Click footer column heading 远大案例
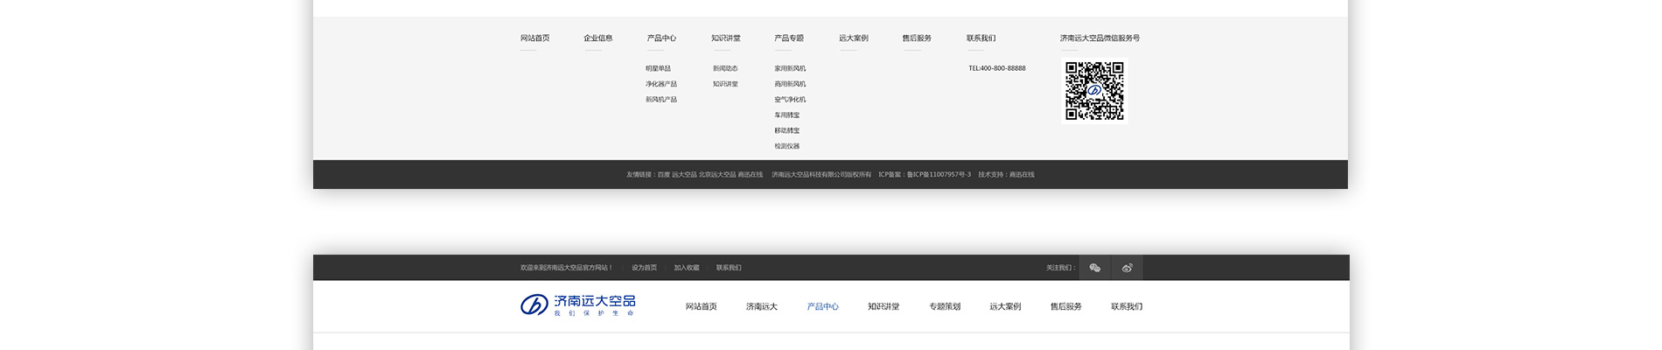The width and height of the screenshot is (1662, 350). point(854,38)
